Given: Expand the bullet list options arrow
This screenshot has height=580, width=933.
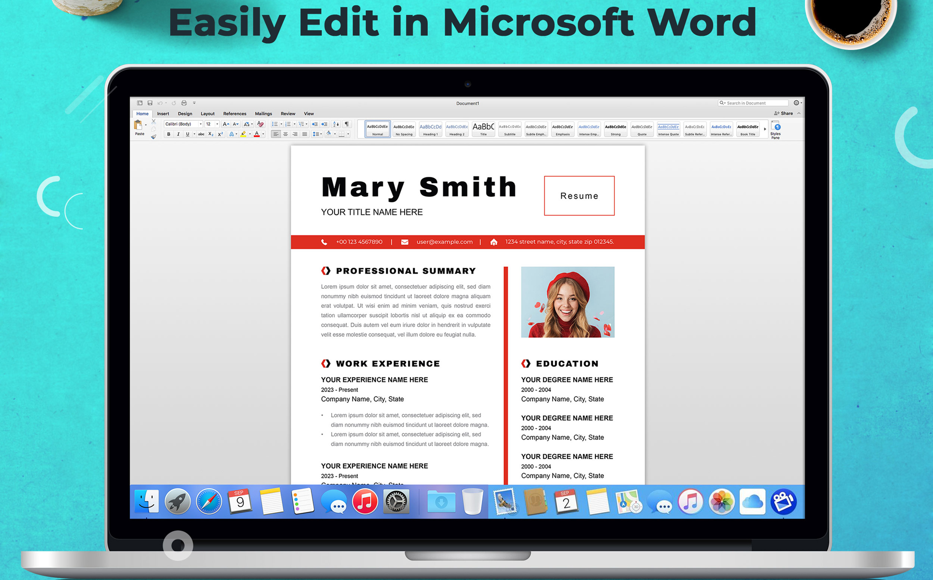Looking at the screenshot, I should coord(281,124).
